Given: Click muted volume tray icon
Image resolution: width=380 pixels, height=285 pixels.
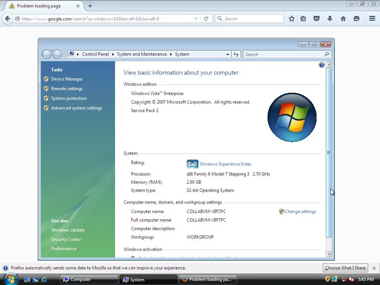Looking at the screenshot, I should (352, 279).
